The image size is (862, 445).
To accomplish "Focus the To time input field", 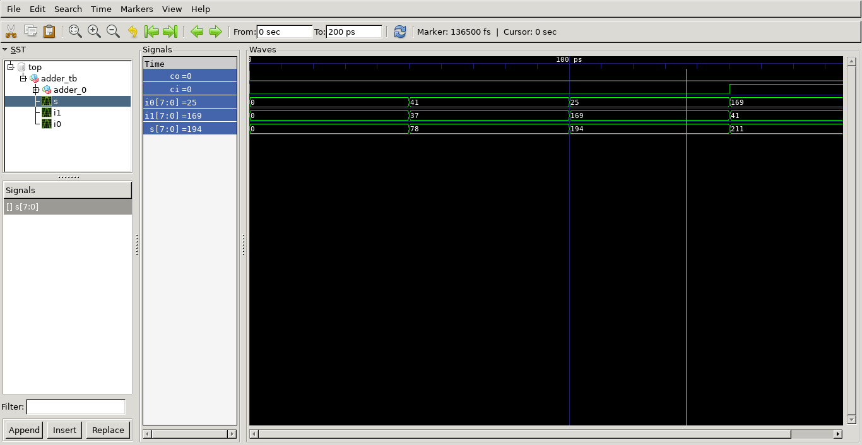I will point(354,32).
